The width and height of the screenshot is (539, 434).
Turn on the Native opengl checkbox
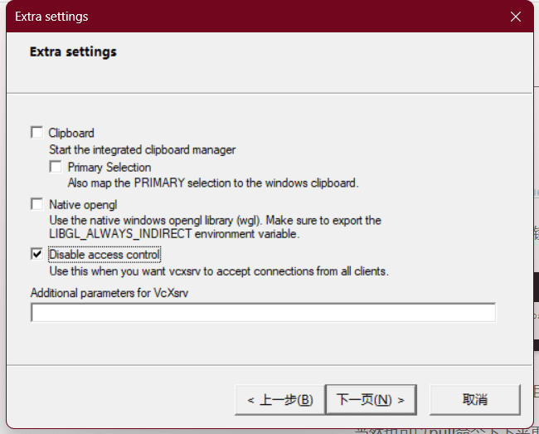[x=36, y=204]
